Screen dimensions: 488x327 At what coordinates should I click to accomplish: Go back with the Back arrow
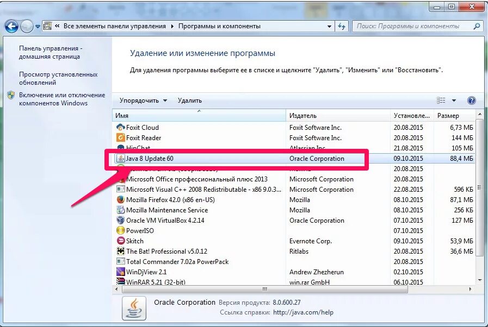[x=11, y=27]
